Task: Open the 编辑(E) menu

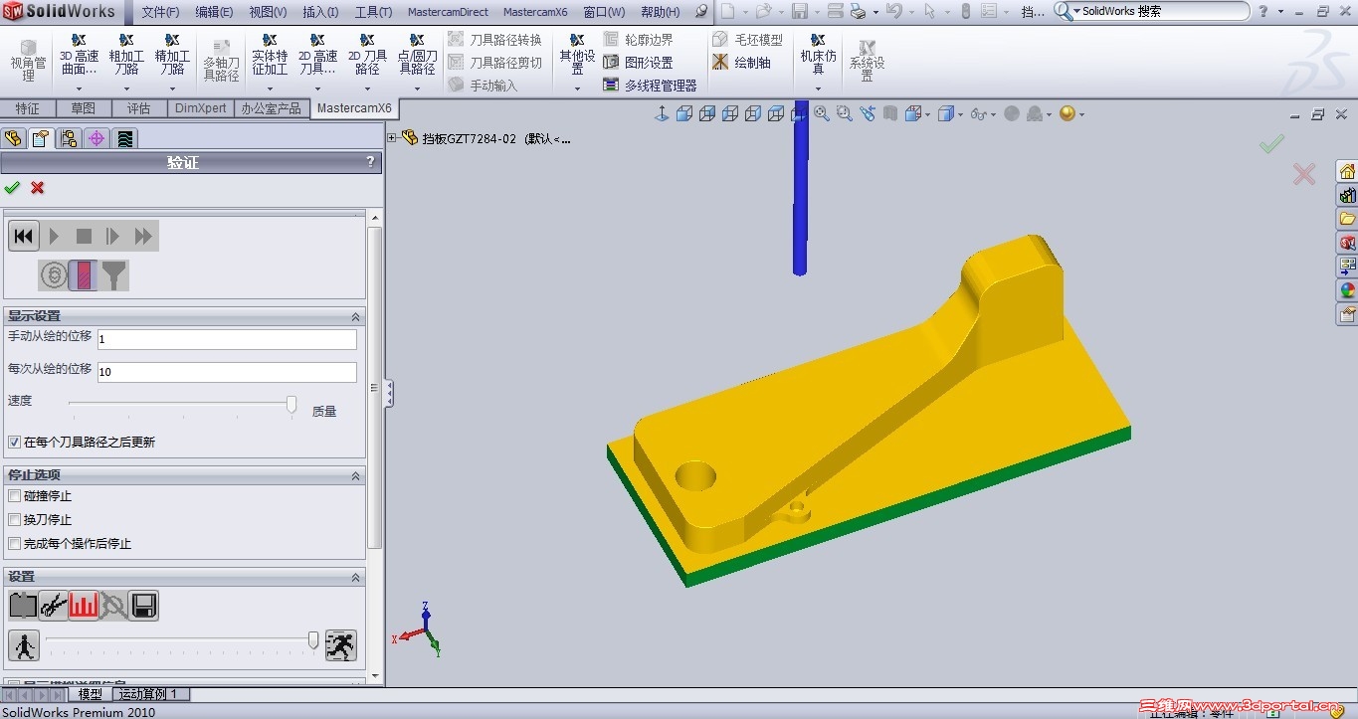Action: click(x=214, y=12)
